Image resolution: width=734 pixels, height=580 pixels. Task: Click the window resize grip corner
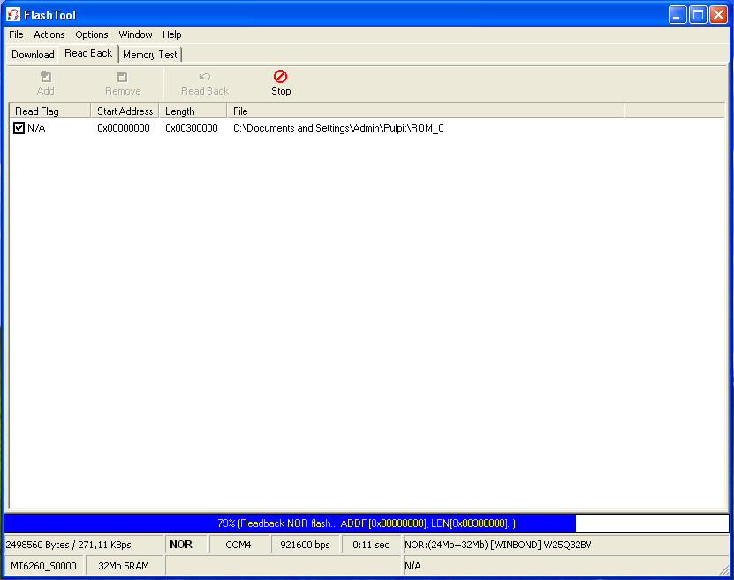click(x=724, y=569)
